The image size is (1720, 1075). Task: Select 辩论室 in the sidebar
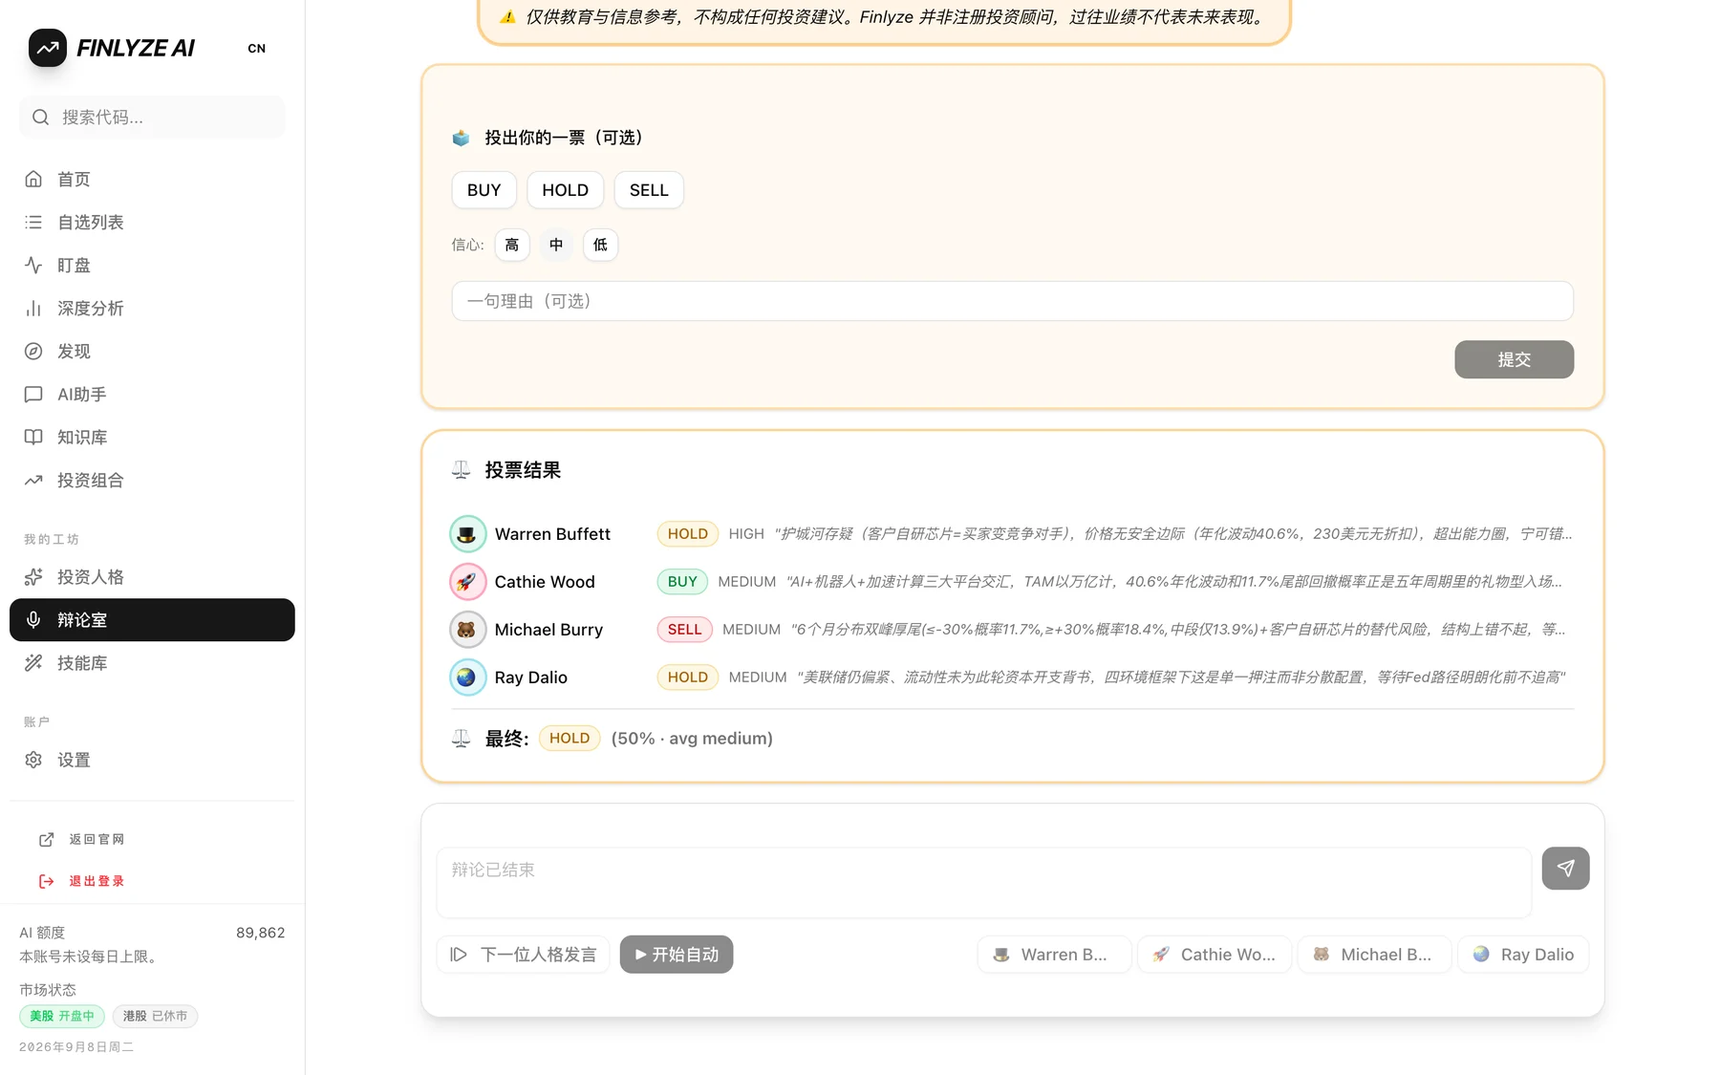[152, 619]
